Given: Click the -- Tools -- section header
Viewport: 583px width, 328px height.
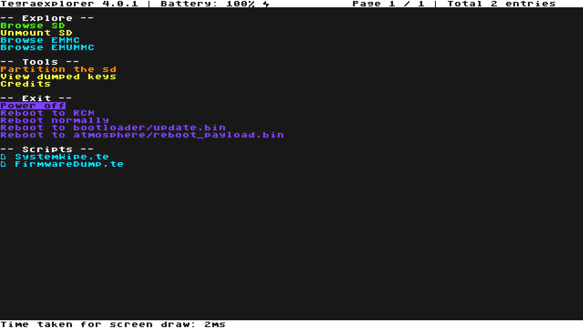Looking at the screenshot, I should (40, 62).
